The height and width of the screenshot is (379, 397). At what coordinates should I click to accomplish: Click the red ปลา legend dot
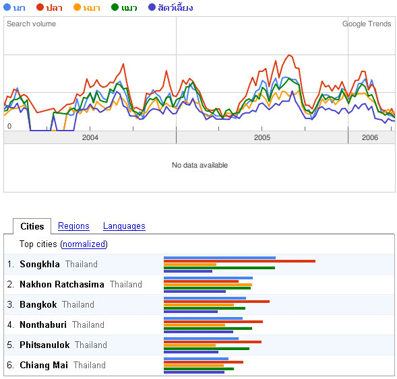pyautogui.click(x=40, y=7)
